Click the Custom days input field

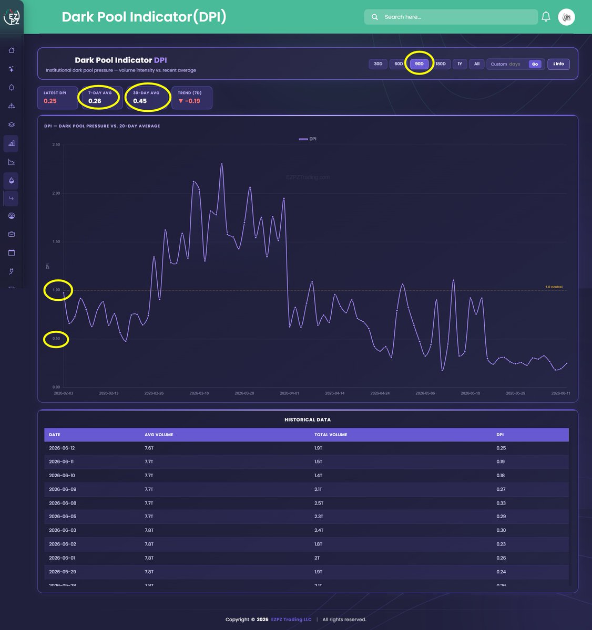click(507, 64)
